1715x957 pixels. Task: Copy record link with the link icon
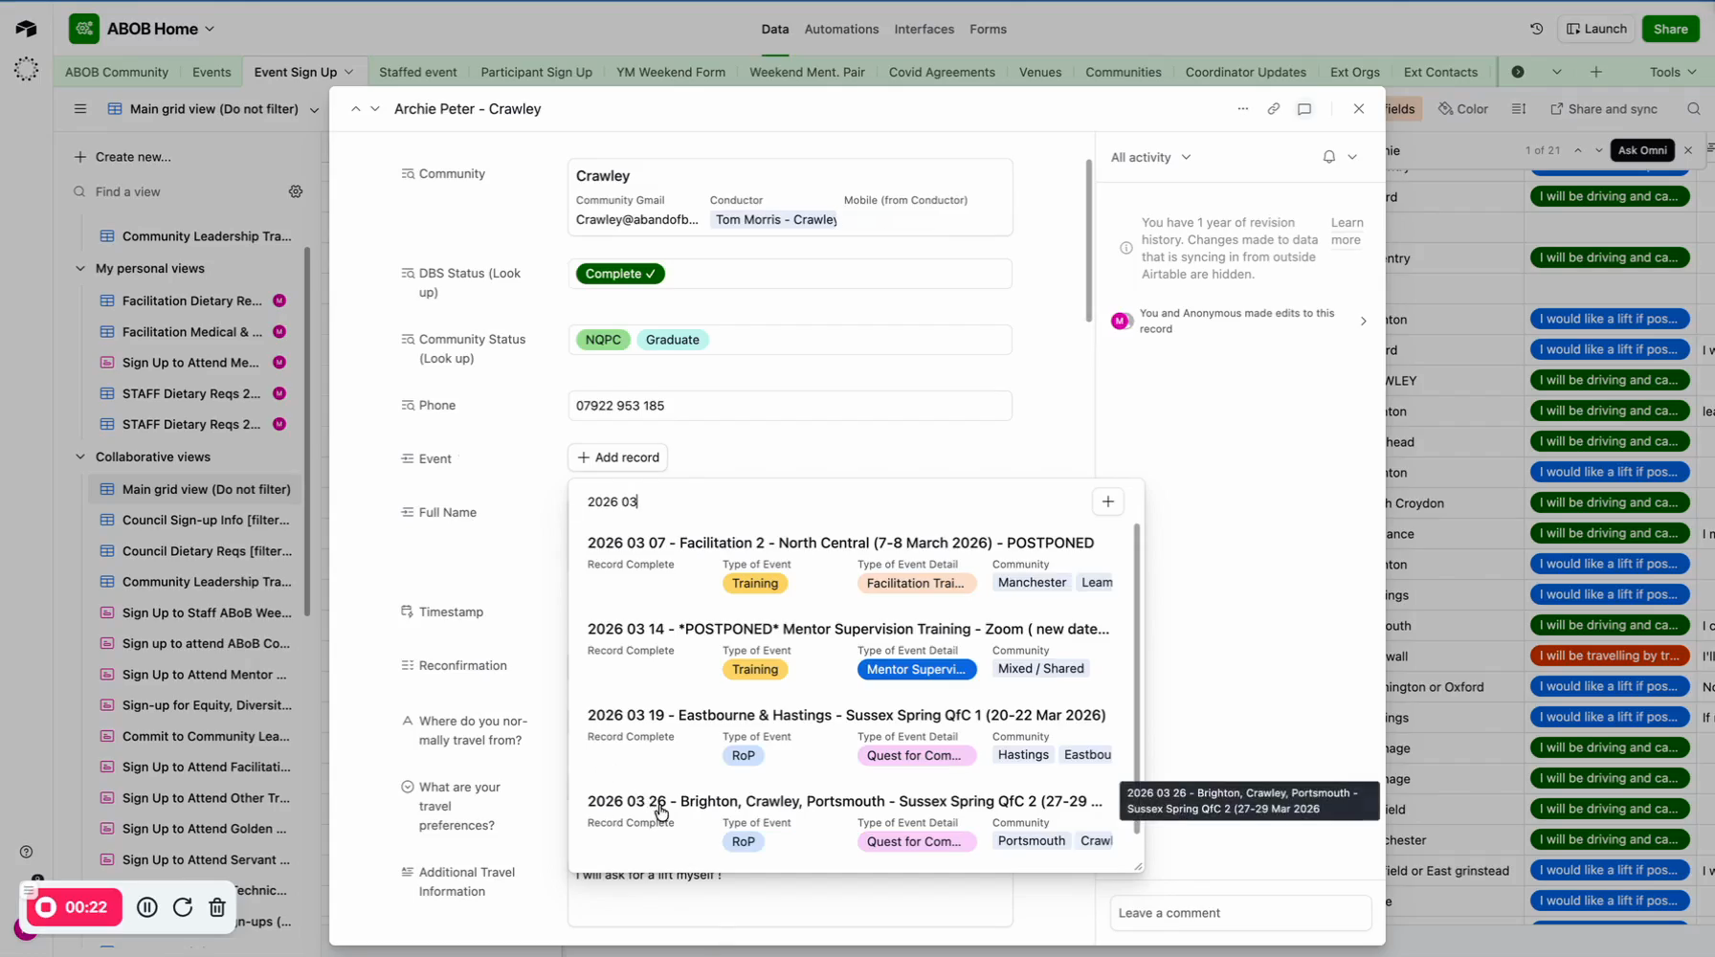coord(1273,109)
